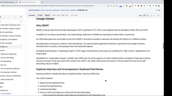Click the Duplicate Map Keys heading
172x96 pixels.
pyautogui.click(x=70, y=69)
